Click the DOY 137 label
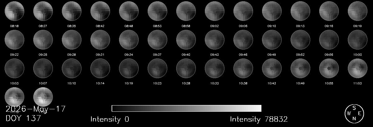Image resolution: width=373 pixels, height=127 pixels. point(23,118)
